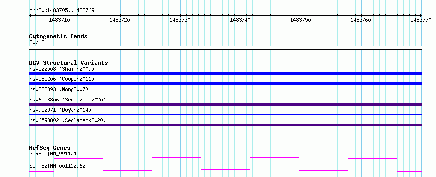
Task: Select gene label SIRPB2|NM_001122962
Action: (57, 166)
